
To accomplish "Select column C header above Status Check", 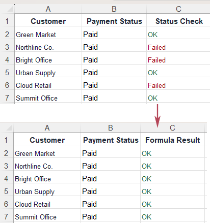I will [x=178, y=9].
